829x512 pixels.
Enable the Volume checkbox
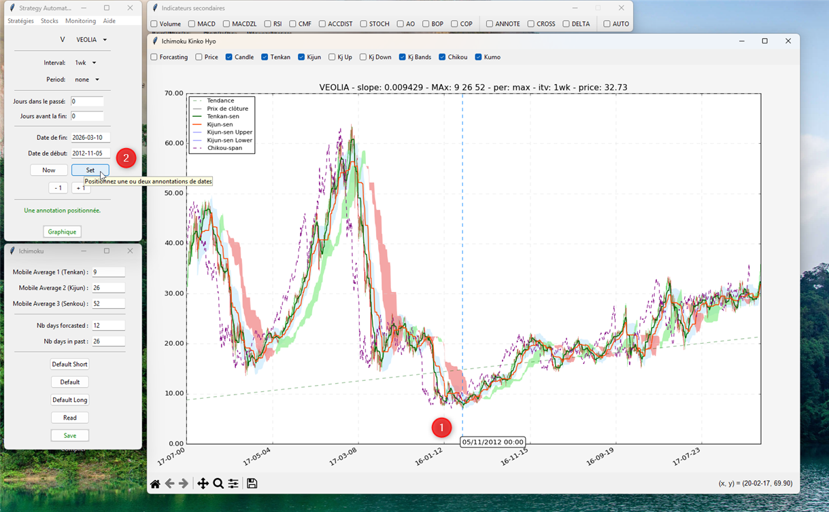point(154,24)
